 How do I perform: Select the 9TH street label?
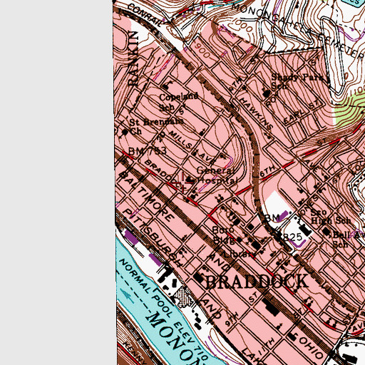(x=232, y=319)
